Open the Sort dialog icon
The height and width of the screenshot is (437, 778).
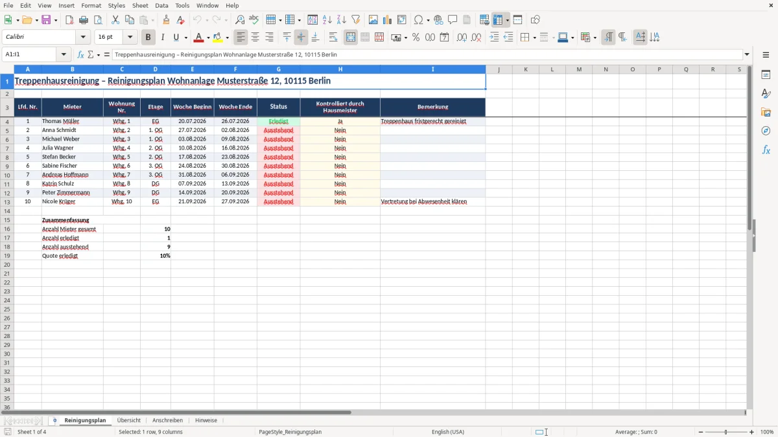312,20
